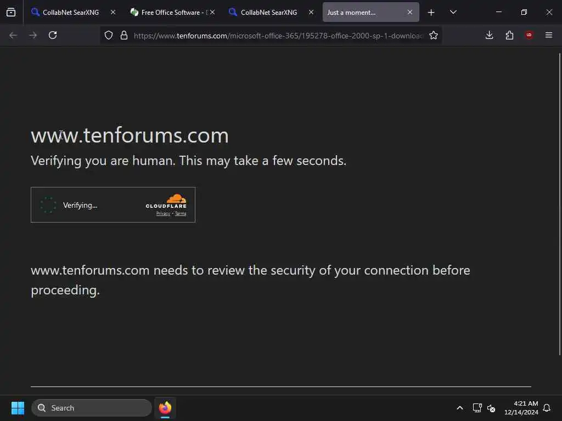Open the Firefox View tab list icon
Image resolution: width=562 pixels, height=421 pixels.
11,12
